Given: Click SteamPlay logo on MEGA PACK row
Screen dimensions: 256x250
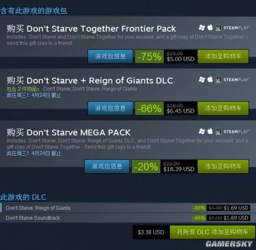Looking at the screenshot, I should [x=236, y=132].
